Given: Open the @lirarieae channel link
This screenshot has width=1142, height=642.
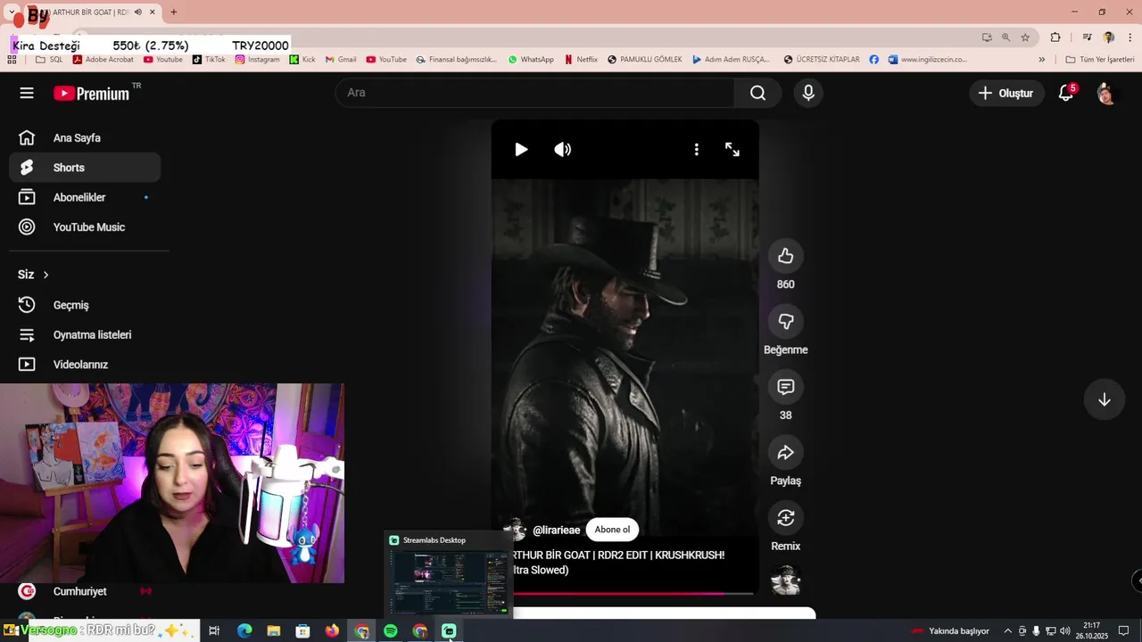Looking at the screenshot, I should 556,531.
